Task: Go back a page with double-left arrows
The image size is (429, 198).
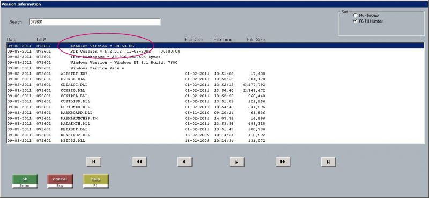Action: [x=139, y=162]
